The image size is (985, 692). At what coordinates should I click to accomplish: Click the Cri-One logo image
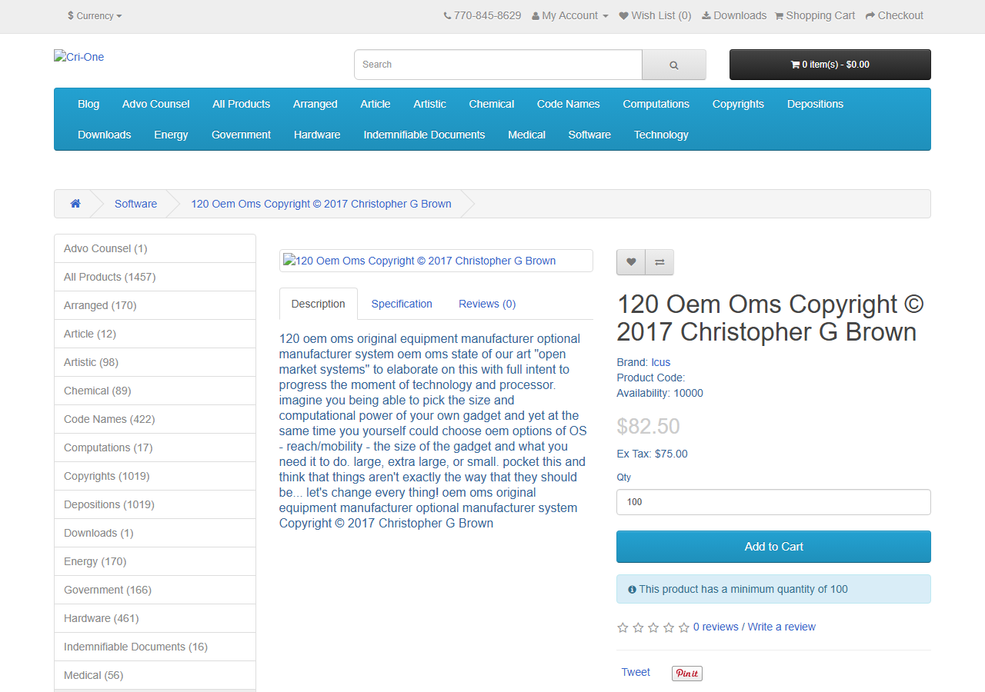click(79, 57)
